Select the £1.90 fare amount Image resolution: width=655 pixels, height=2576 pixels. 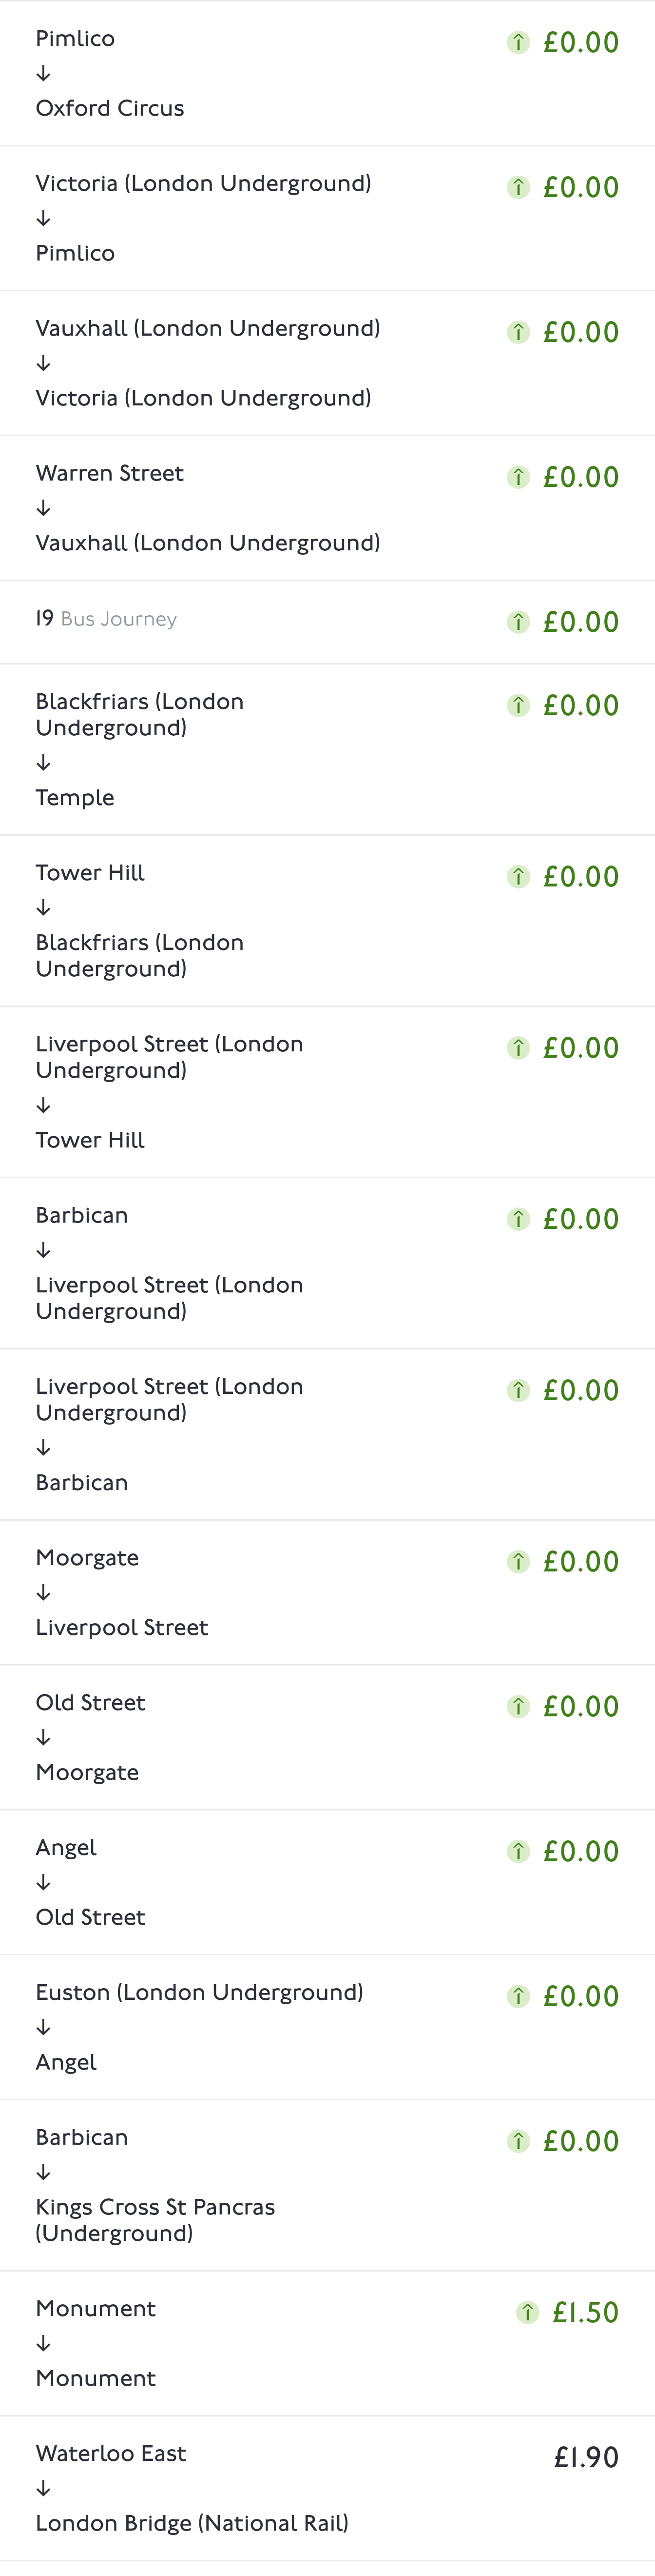[x=586, y=2457]
